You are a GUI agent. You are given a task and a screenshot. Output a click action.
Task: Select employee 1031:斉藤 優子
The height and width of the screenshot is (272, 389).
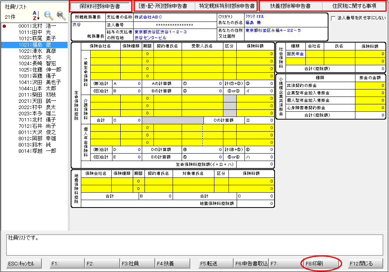[x=37, y=76]
